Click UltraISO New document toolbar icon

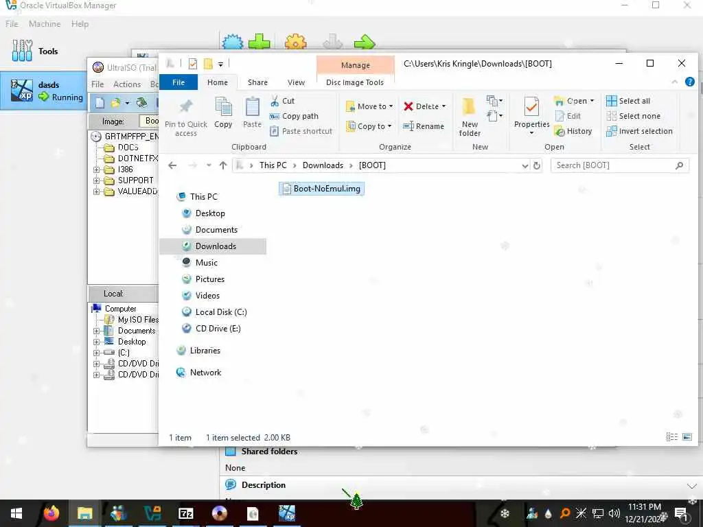(100, 103)
